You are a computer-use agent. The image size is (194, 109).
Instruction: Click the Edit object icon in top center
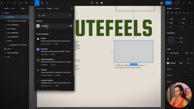click(x=92, y=3)
